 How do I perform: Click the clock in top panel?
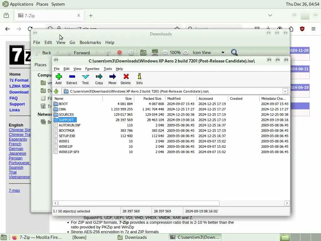pos(303,4)
